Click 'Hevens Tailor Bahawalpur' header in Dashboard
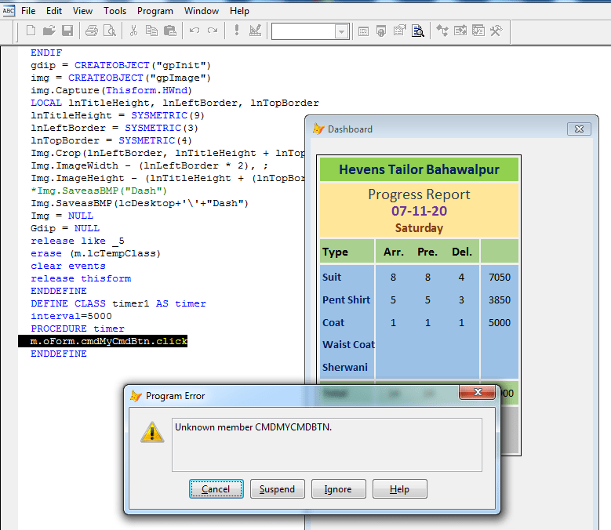This screenshot has width=611, height=530. coord(419,169)
